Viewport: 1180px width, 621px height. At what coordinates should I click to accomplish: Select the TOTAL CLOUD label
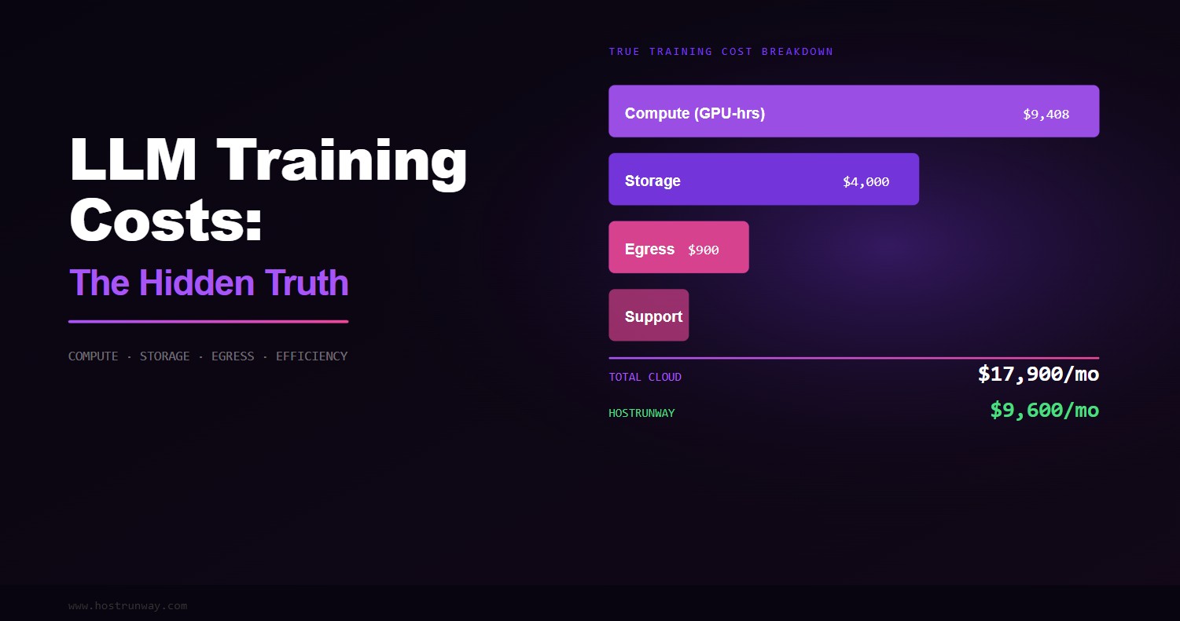(645, 377)
